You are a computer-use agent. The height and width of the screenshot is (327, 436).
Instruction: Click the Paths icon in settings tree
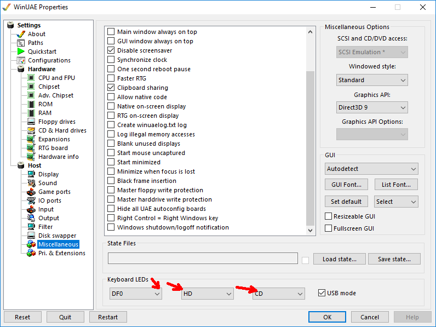point(21,43)
